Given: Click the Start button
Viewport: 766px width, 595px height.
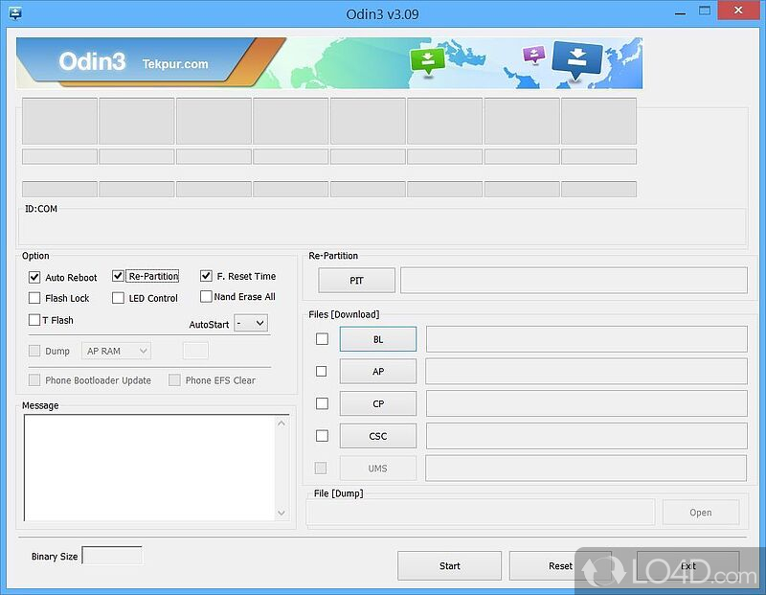Looking at the screenshot, I should (x=449, y=565).
